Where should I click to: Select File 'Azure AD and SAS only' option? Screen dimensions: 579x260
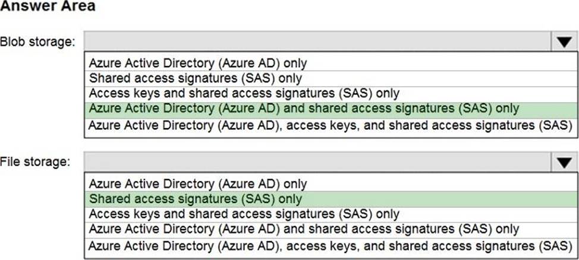click(x=304, y=229)
